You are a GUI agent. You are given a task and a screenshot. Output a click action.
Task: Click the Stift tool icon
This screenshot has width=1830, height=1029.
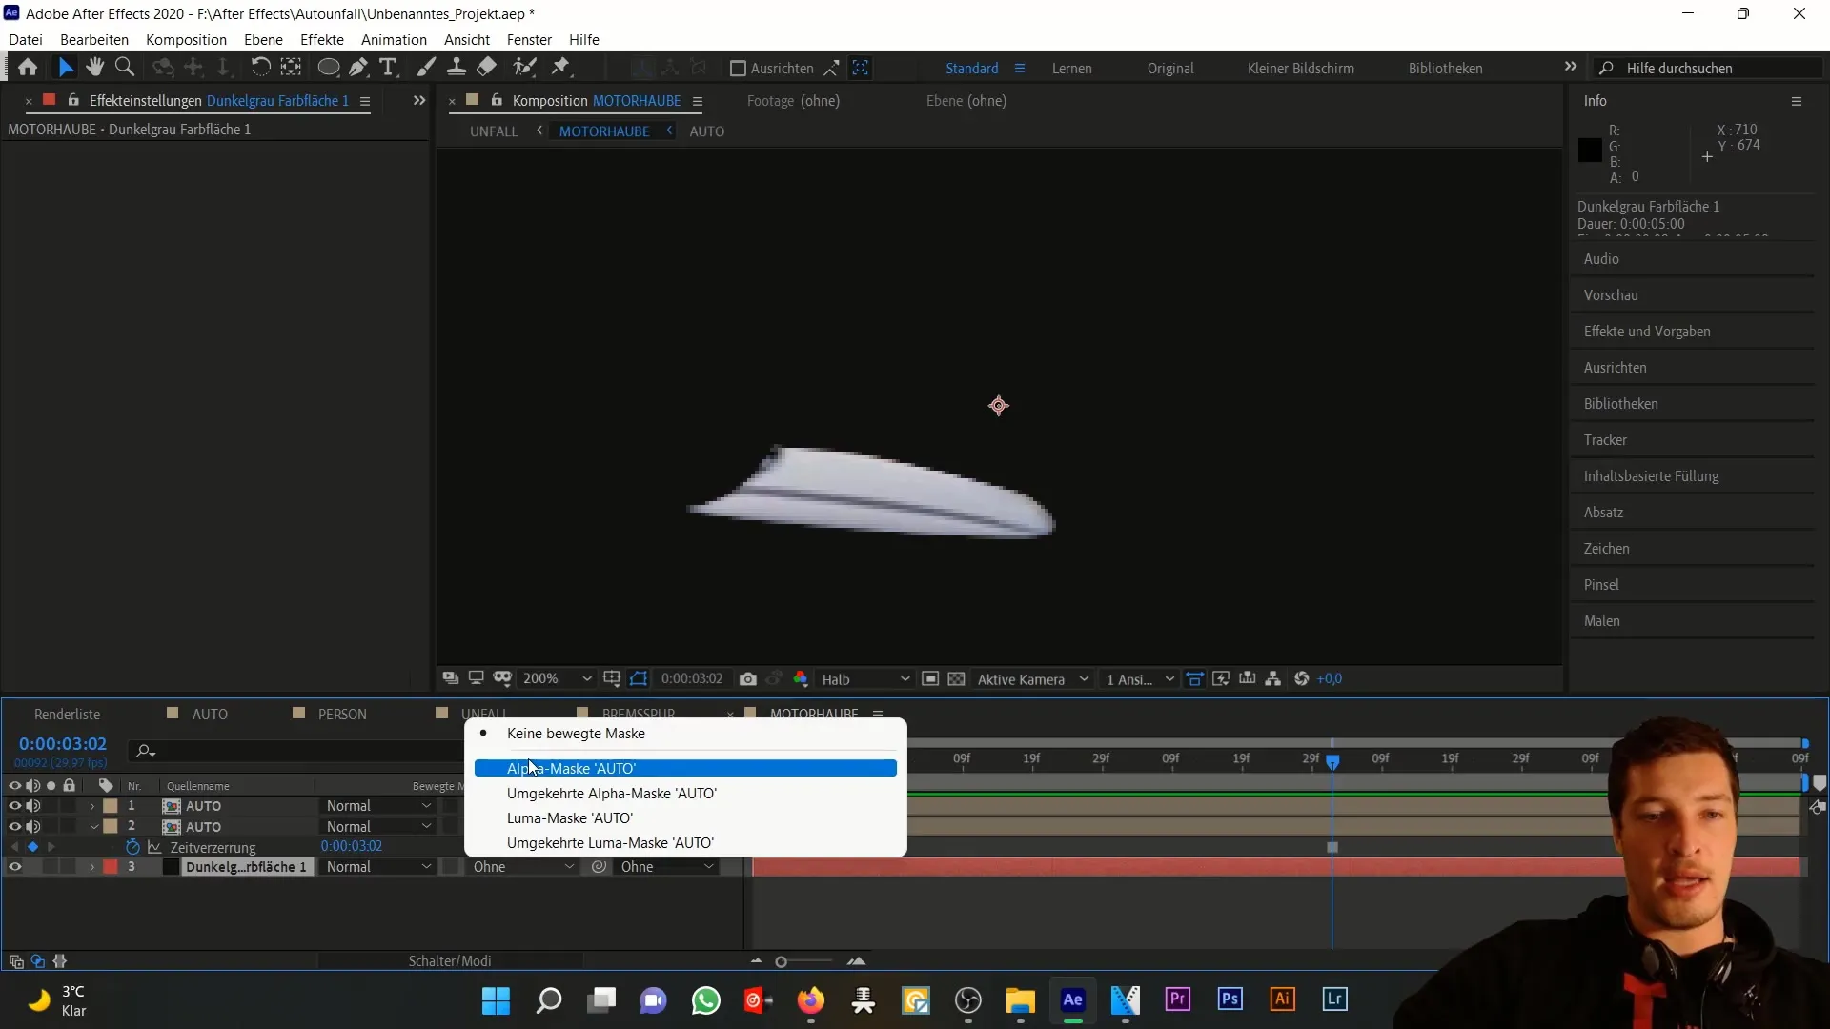[x=360, y=67]
